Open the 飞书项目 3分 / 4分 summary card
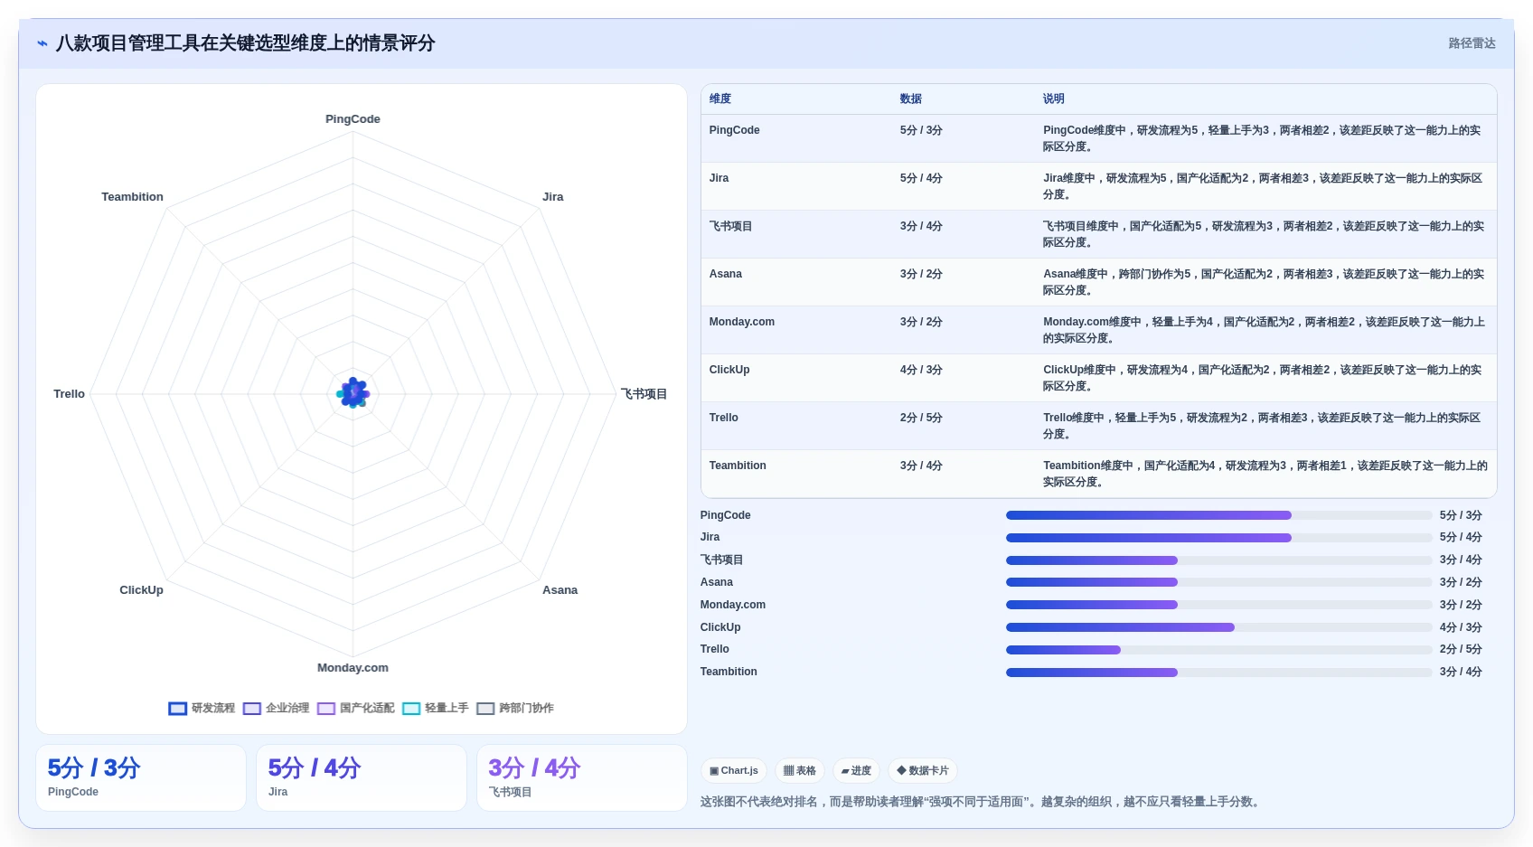 [x=582, y=778]
